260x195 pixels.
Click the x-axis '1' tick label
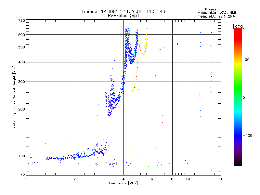tap(26, 179)
